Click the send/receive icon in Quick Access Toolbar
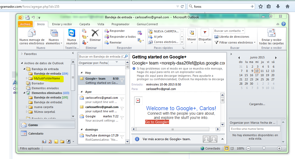The height and width of the screenshot is (159, 295). click(x=27, y=18)
